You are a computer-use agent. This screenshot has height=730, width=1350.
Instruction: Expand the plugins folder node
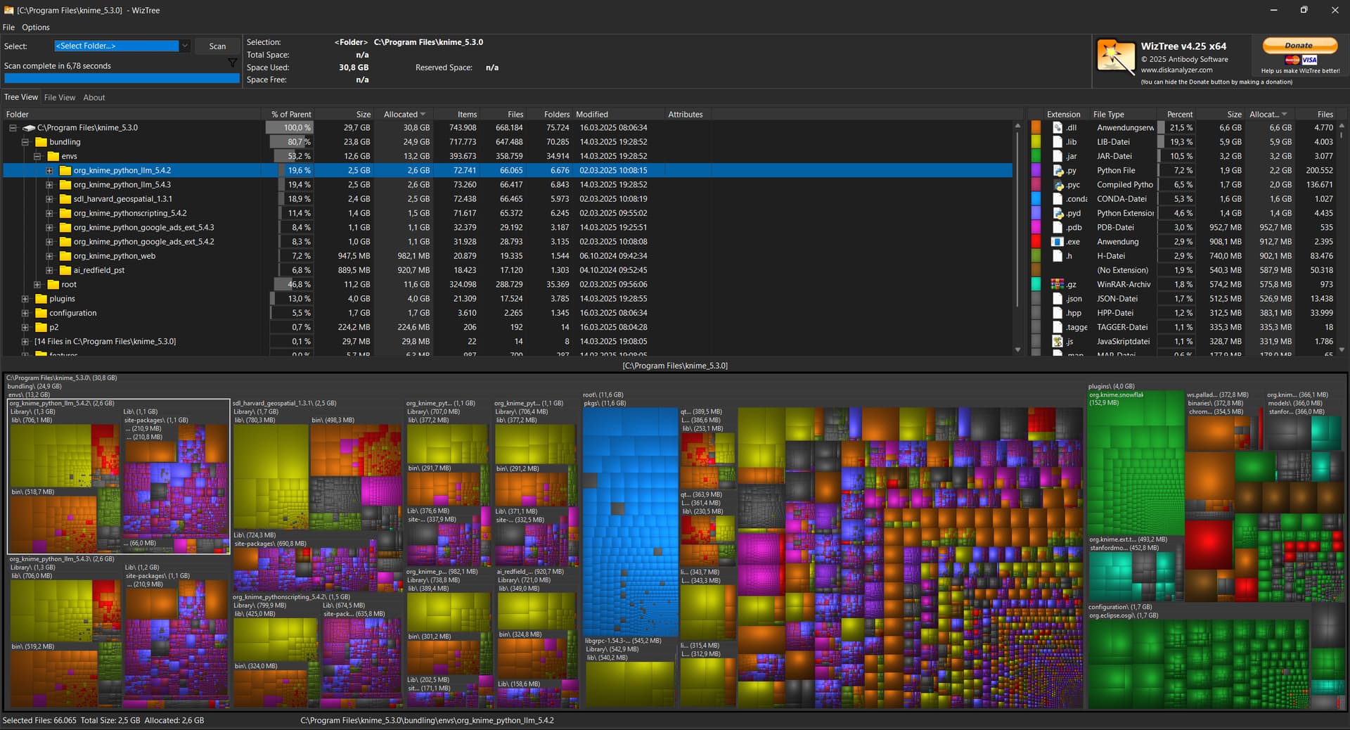tap(25, 299)
